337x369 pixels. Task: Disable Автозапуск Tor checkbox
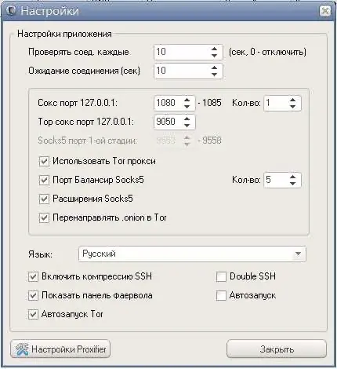click(x=33, y=314)
